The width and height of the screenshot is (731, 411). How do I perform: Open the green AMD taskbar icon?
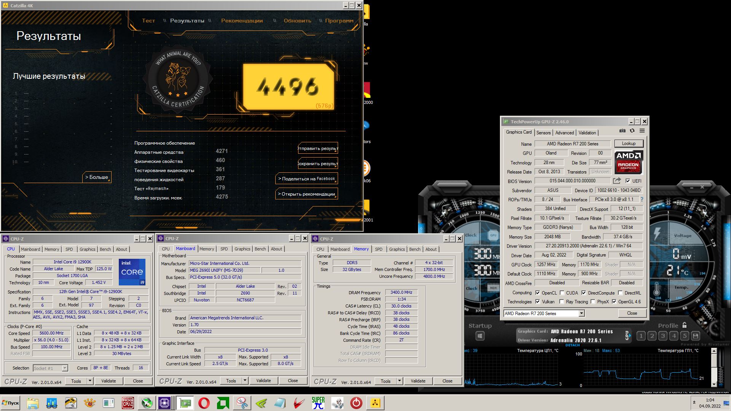coord(223,403)
